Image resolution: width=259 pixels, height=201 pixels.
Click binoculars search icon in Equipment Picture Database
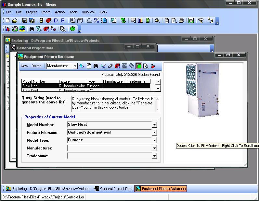pos(96,66)
